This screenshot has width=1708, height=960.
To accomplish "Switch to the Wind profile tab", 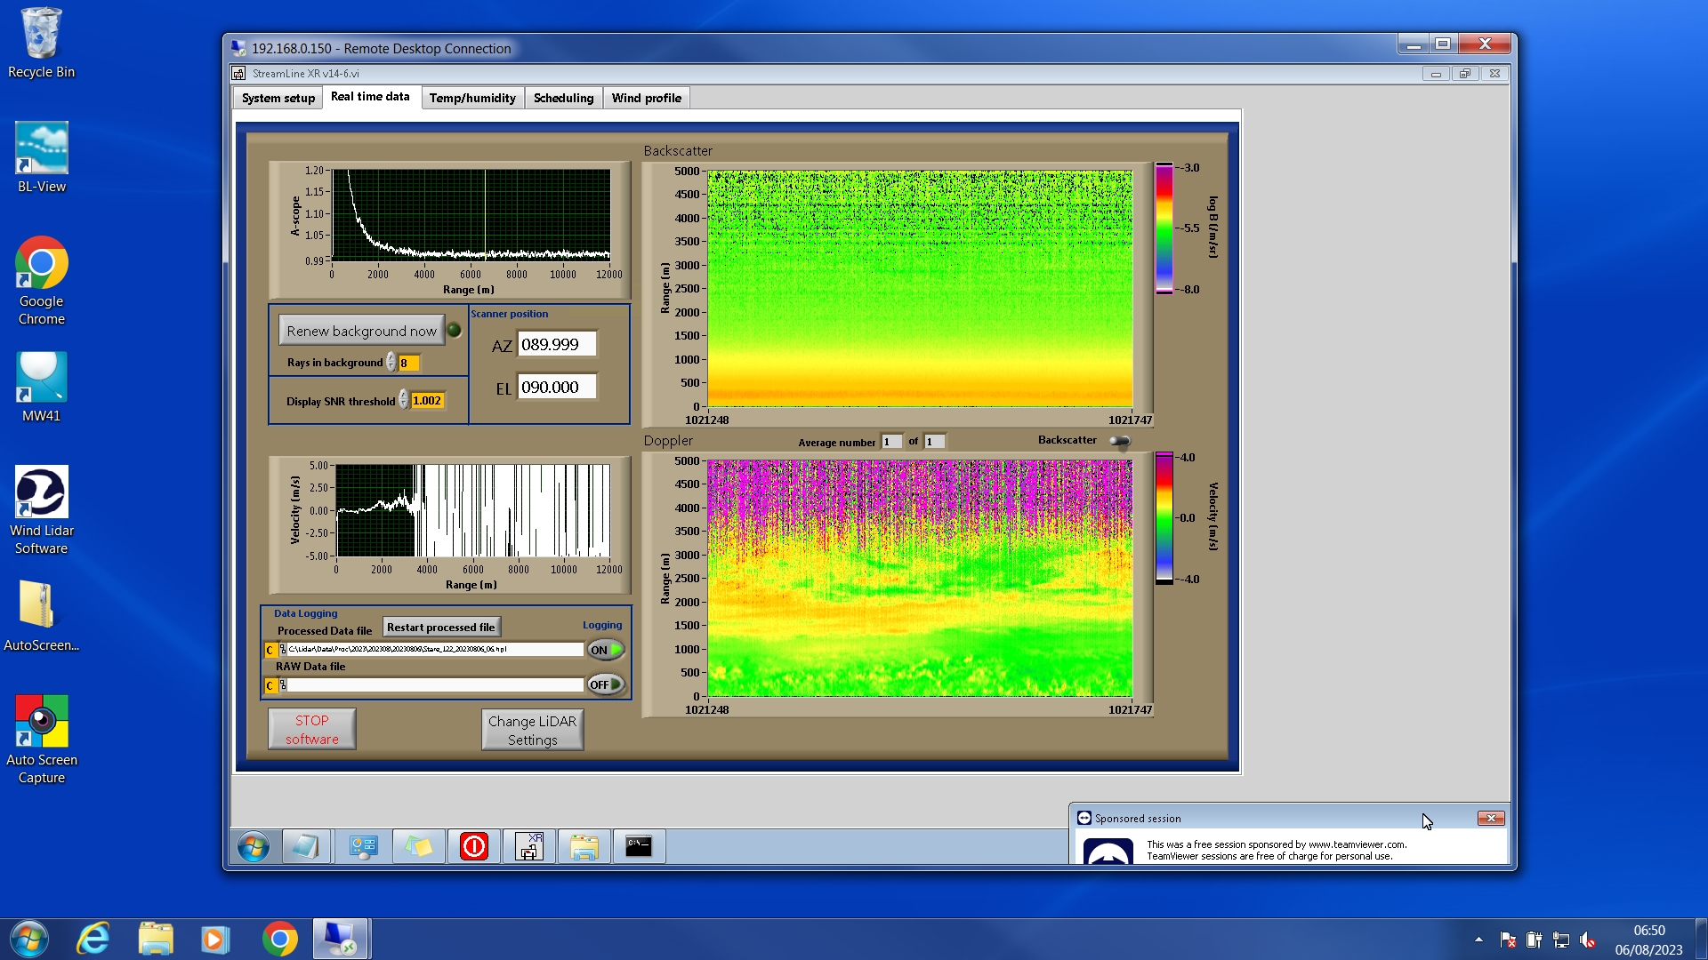I will pos(646,98).
